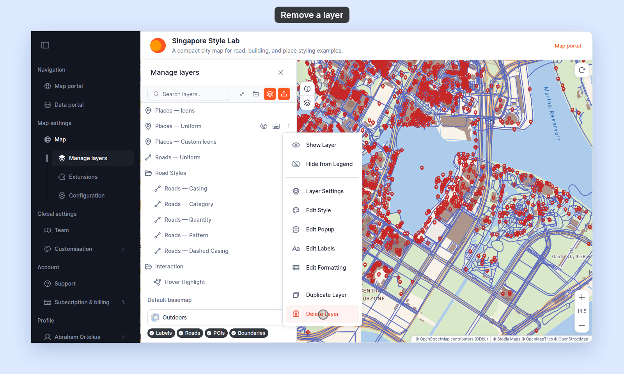
Task: Toggle the sidebar collapse icon
Action: tap(45, 45)
